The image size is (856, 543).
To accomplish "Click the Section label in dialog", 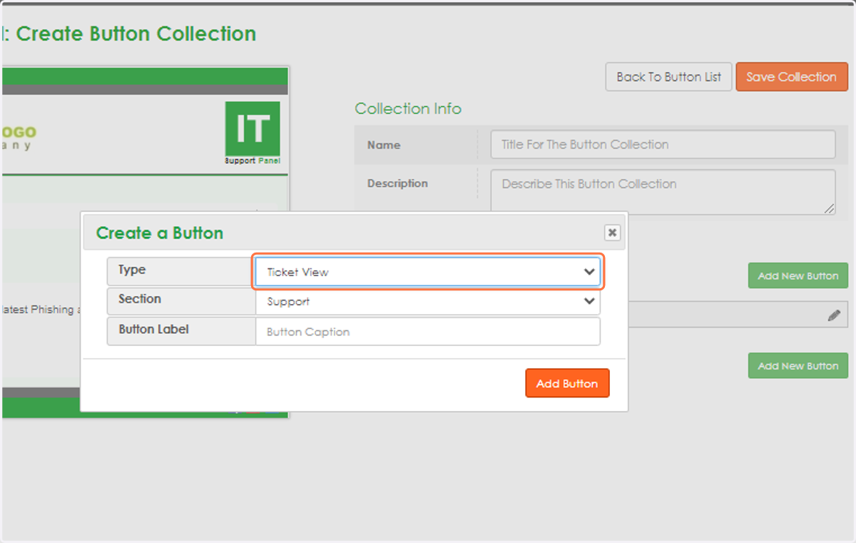I will tap(140, 299).
